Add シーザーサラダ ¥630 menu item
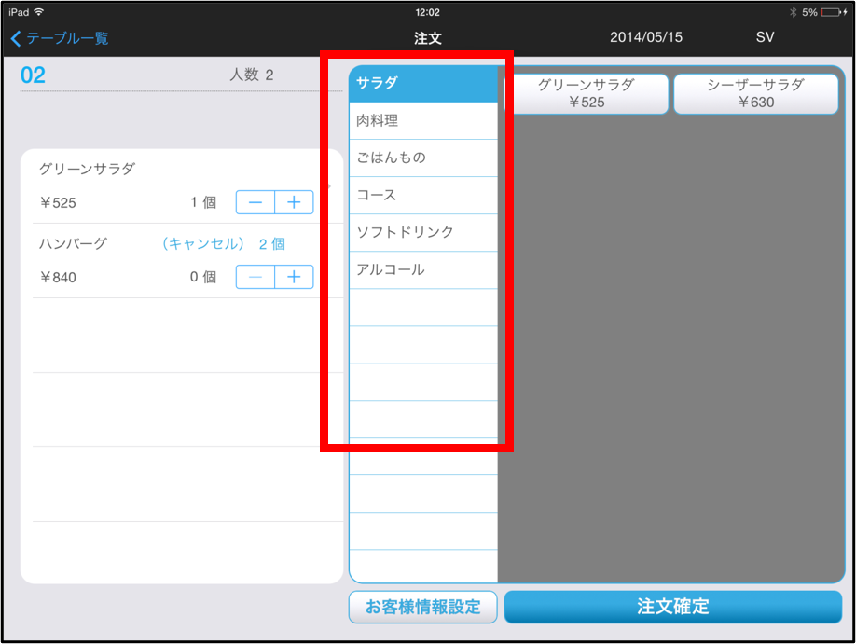This screenshot has height=644, width=856. pos(756,94)
